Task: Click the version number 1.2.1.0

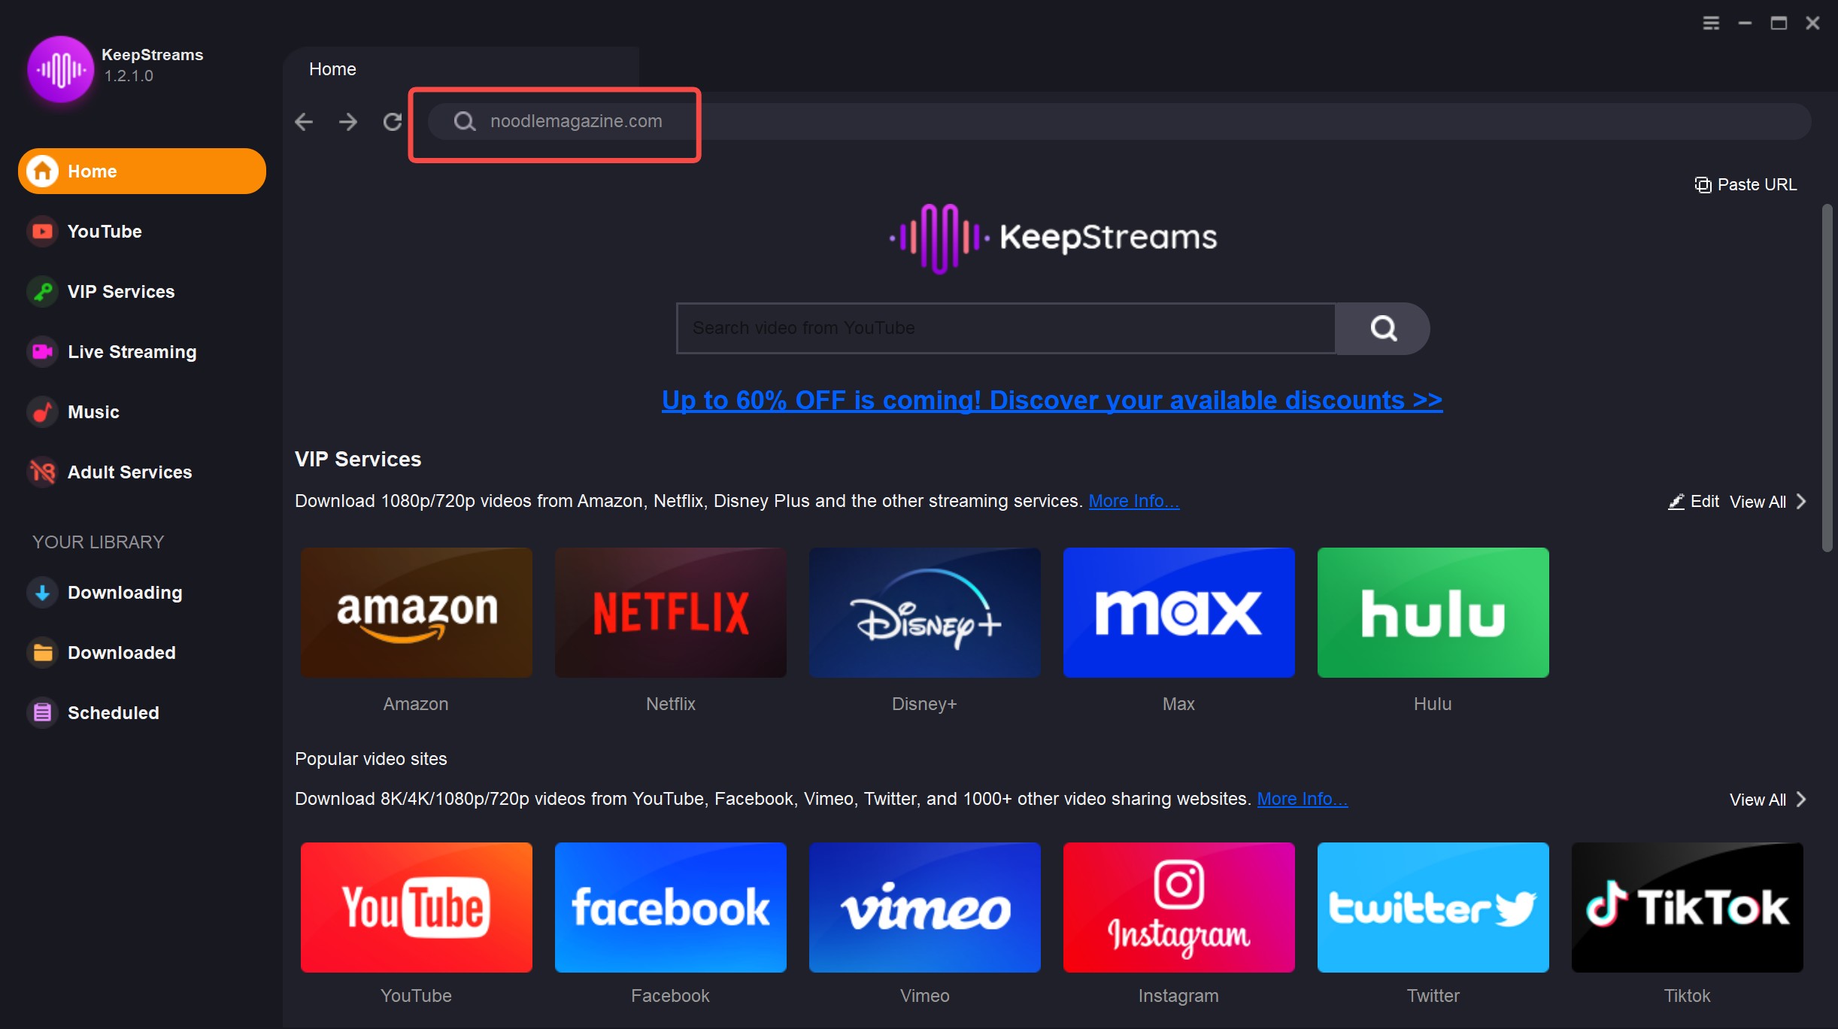Action: point(129,76)
